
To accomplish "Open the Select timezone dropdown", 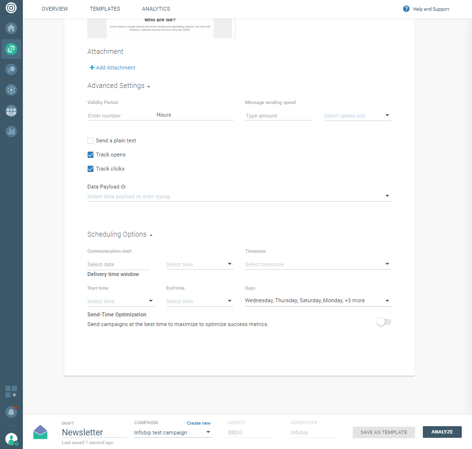I will 317,264.
